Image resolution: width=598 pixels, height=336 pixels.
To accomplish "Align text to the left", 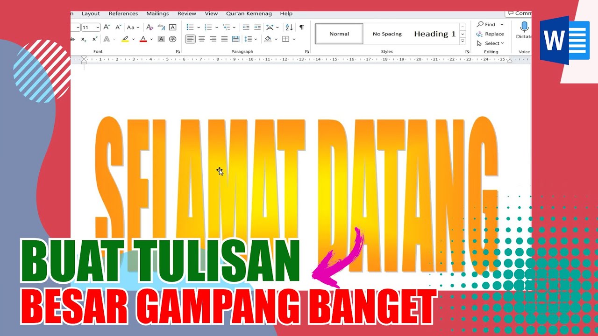I will [190, 39].
